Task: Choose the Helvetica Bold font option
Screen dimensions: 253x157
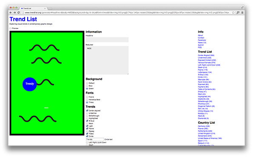Action: coord(87,100)
